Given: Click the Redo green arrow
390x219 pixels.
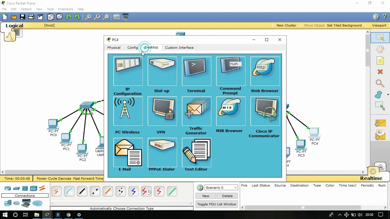Looking at the screenshot, I should coord(77,17).
